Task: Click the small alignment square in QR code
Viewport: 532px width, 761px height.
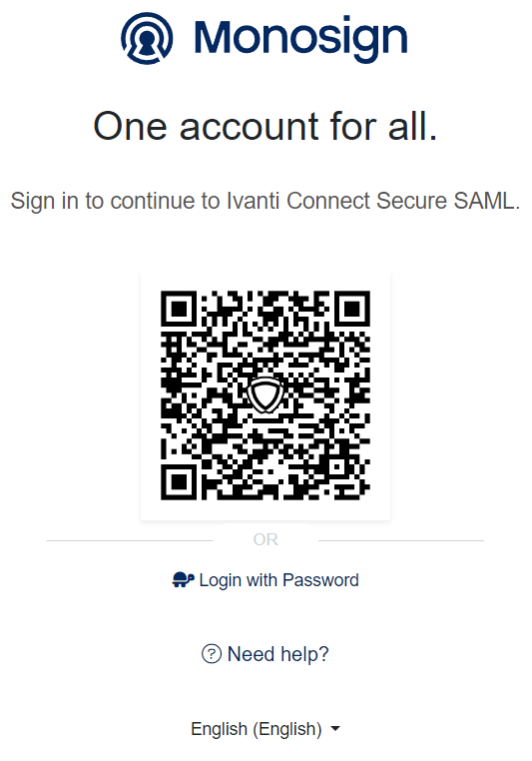Action: (x=336, y=467)
